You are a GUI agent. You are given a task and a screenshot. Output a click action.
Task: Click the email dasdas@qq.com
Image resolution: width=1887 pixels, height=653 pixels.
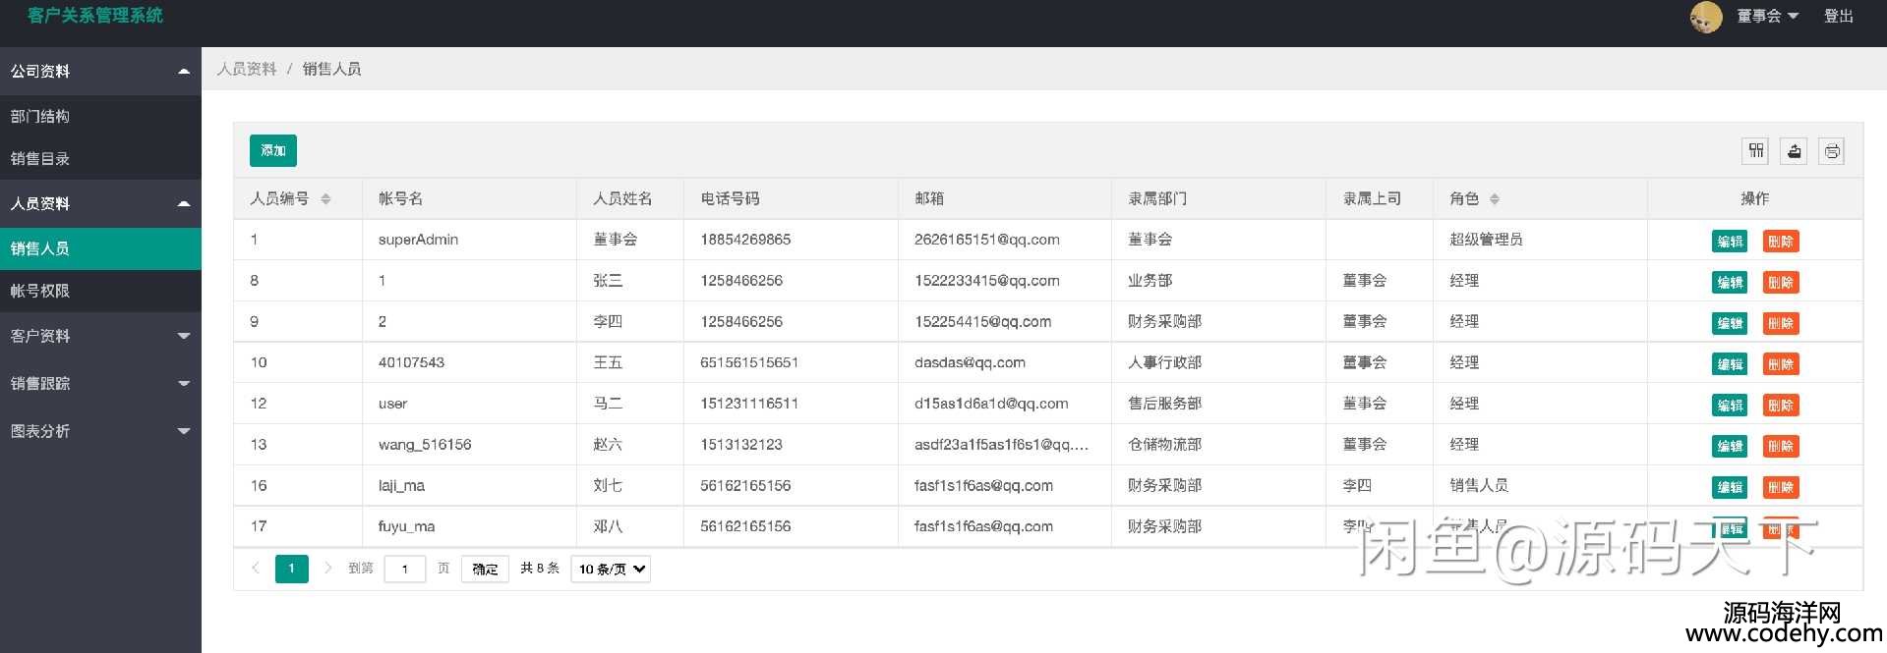[x=970, y=362]
